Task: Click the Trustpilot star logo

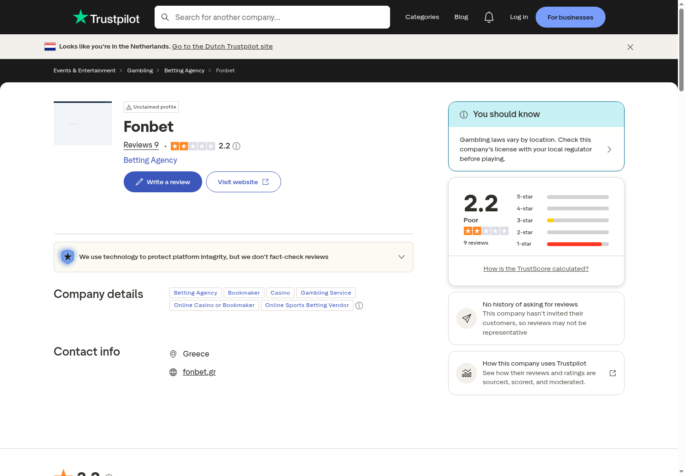Action: (81, 17)
